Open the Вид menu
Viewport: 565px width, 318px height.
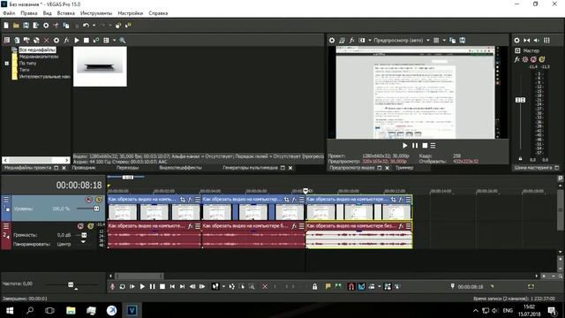(47, 13)
